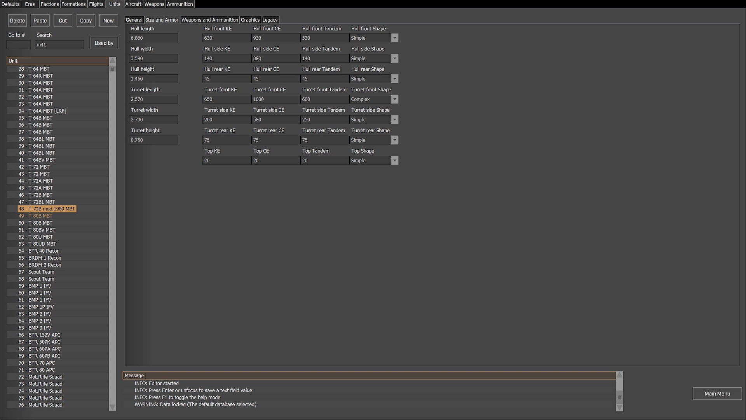
Task: Click the Data locked warning message
Action: tap(195, 404)
